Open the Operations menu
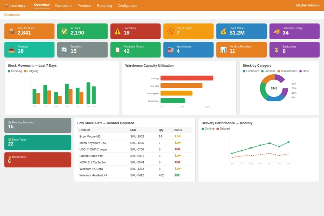 pyautogui.click(x=63, y=6)
